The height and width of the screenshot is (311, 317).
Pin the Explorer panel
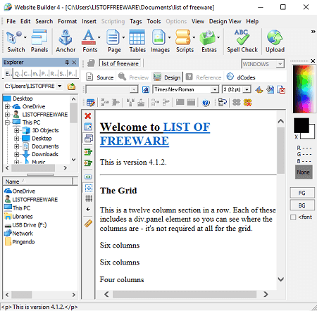(x=67, y=62)
